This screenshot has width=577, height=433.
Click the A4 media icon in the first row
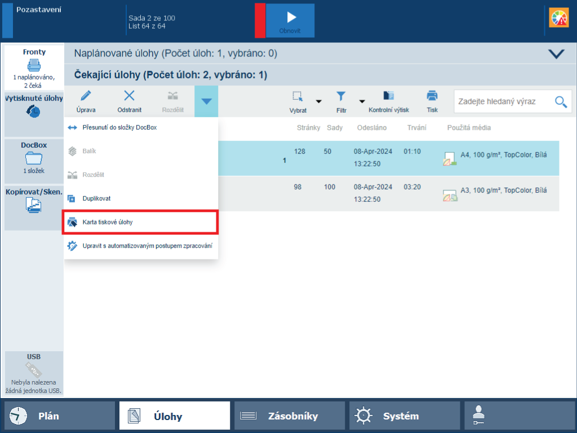tap(450, 159)
